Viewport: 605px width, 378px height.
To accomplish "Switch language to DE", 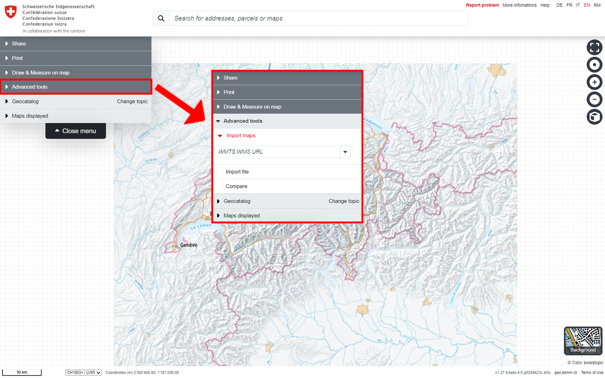I will click(x=559, y=5).
